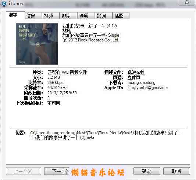Click the file location path text
Screen dimensions: 196x180
point(106,135)
